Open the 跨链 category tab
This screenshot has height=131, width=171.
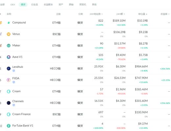point(71,5)
